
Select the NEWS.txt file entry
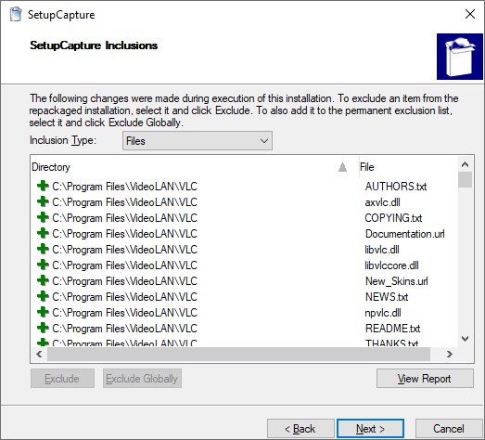click(387, 297)
